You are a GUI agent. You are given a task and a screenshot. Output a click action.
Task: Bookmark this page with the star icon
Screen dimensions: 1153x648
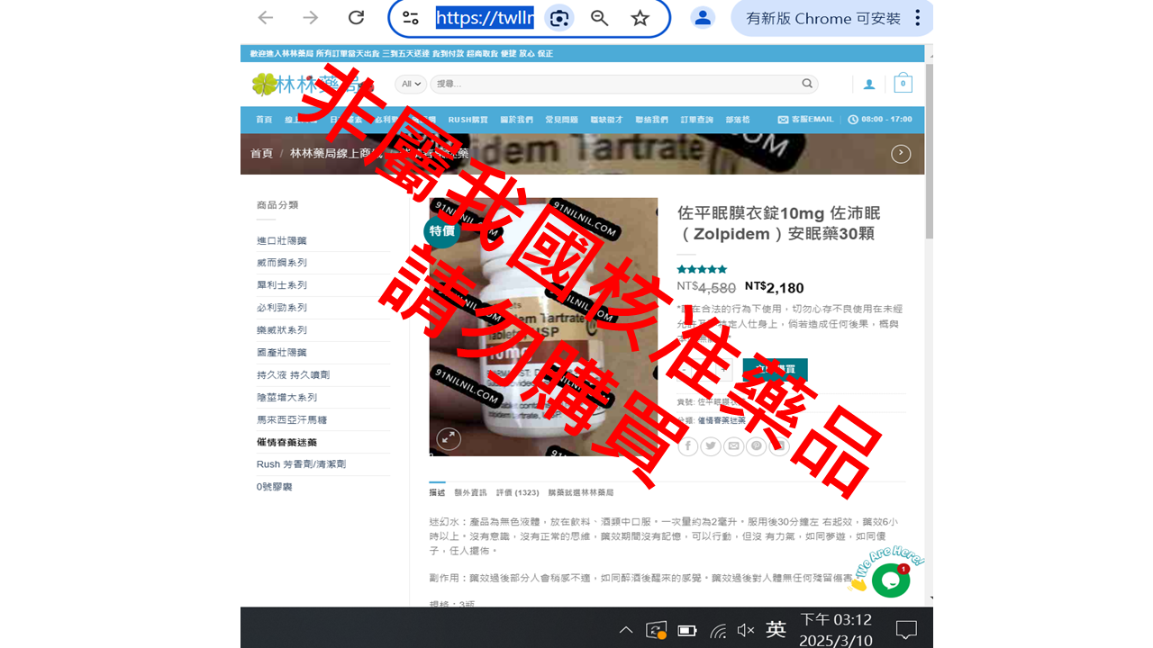[640, 18]
